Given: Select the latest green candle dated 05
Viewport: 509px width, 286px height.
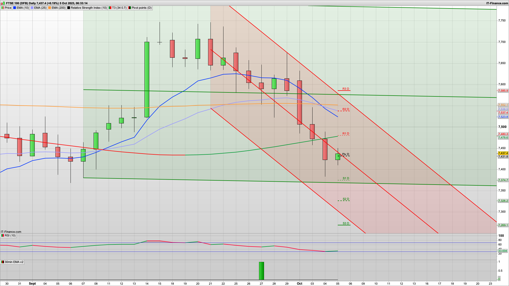Looking at the screenshot, I should click(338, 157).
